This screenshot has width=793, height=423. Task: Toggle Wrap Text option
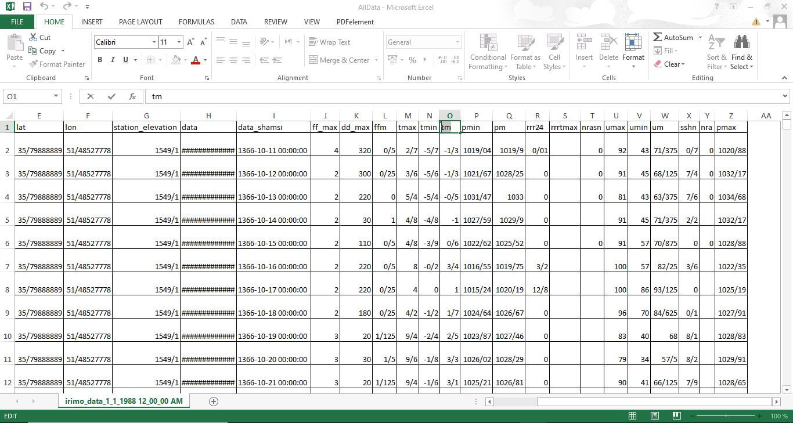tap(329, 42)
